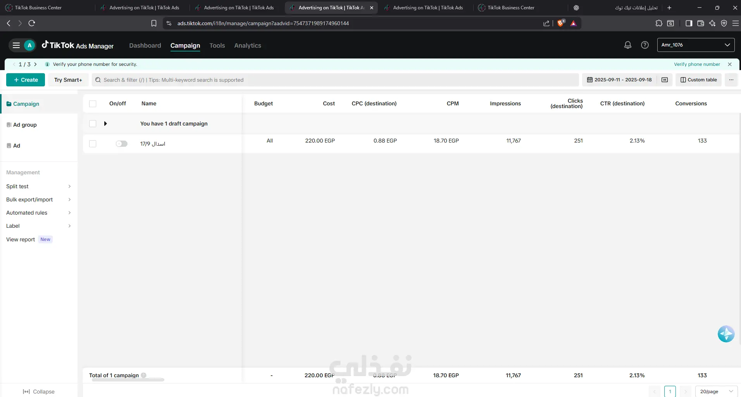Tick the checkbox for the draft campaign row
The width and height of the screenshot is (741, 397).
93,124
